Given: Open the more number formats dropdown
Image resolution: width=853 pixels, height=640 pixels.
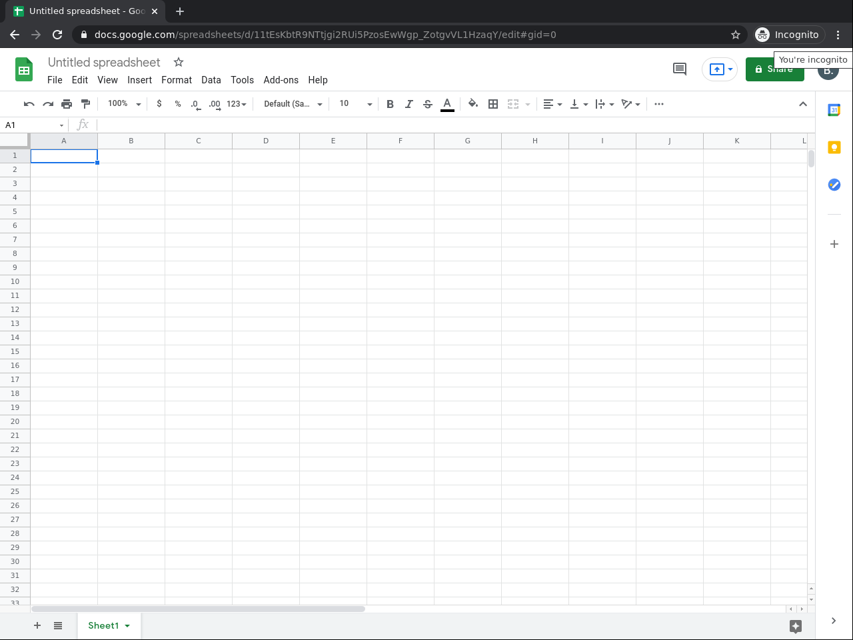Looking at the screenshot, I should [237, 104].
